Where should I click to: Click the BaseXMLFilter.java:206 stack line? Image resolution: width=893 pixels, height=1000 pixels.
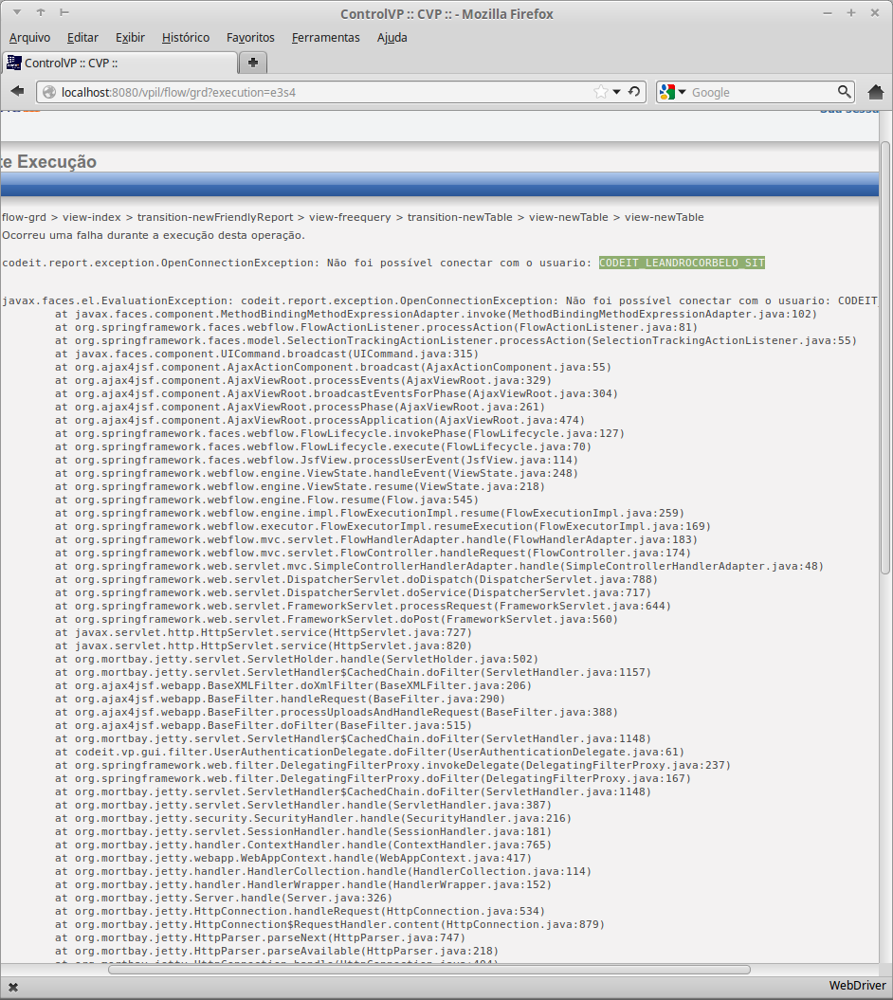coord(293,685)
